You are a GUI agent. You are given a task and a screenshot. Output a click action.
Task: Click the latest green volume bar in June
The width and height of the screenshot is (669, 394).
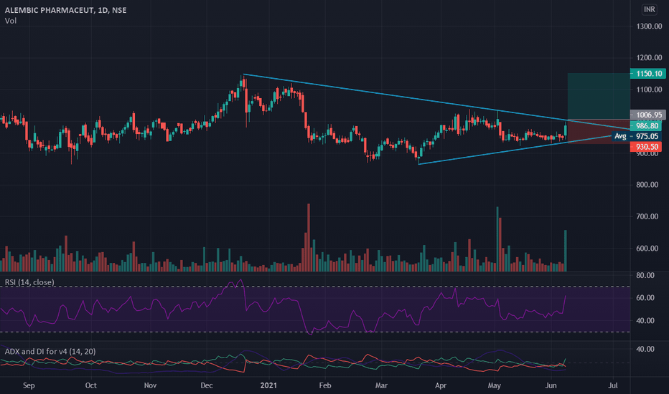(x=566, y=251)
